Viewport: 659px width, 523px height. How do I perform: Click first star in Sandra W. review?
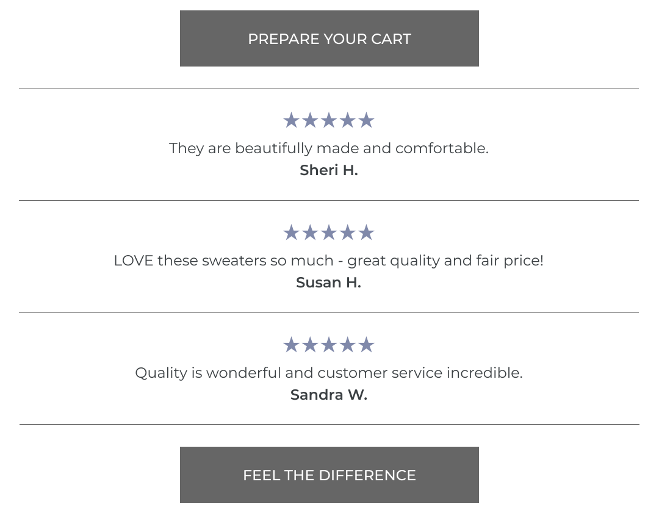291,345
